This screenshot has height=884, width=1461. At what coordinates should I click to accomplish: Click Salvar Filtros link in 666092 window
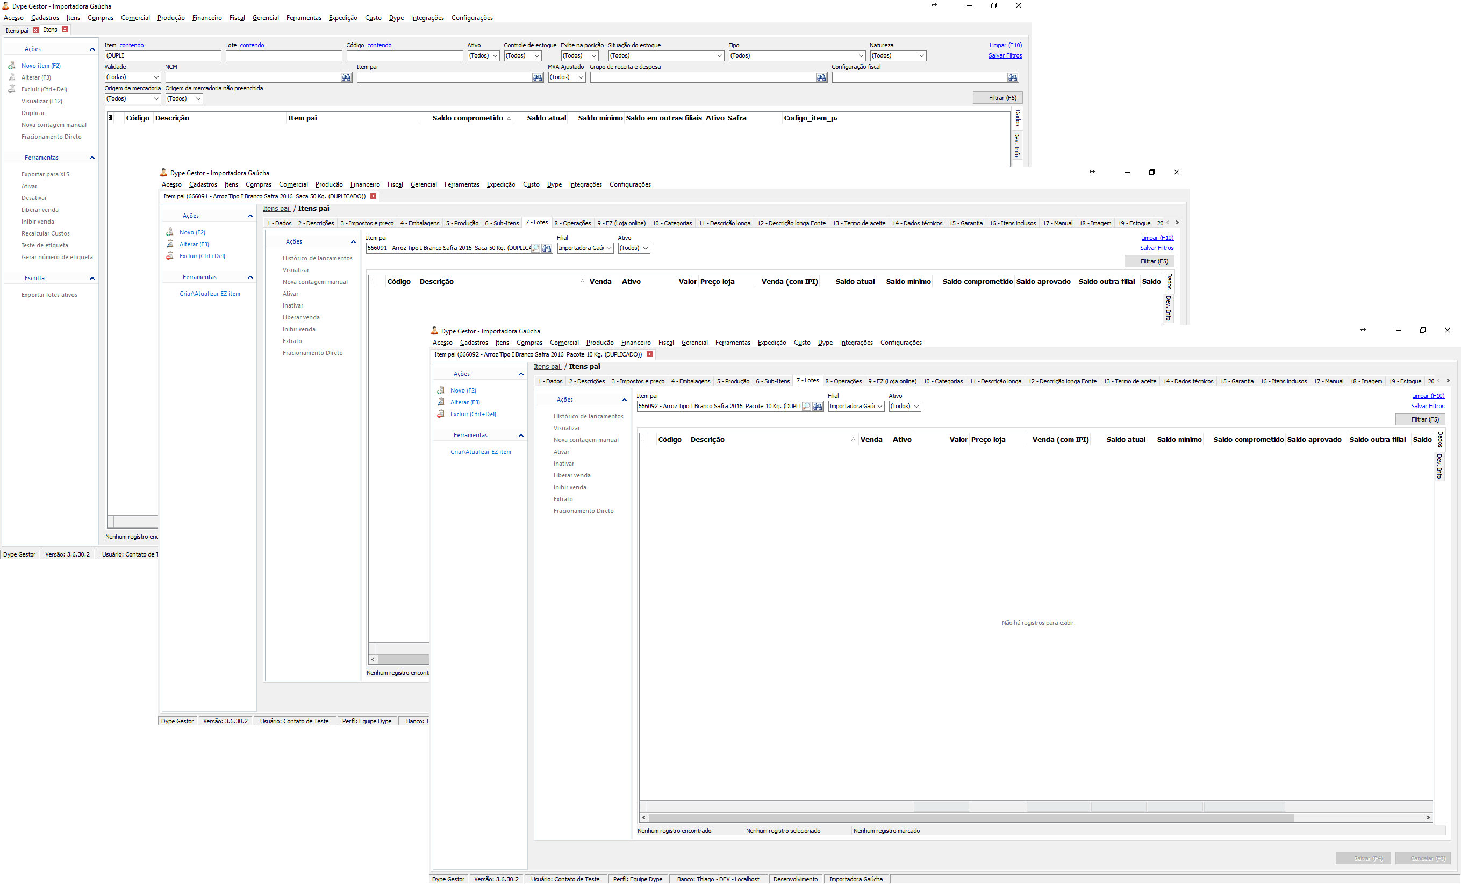(x=1428, y=407)
